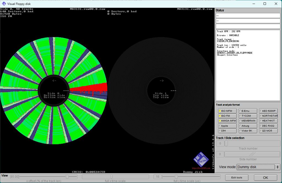Enable the E-Emu track analysis format
The height and width of the screenshot is (183, 282).
tap(248, 111)
